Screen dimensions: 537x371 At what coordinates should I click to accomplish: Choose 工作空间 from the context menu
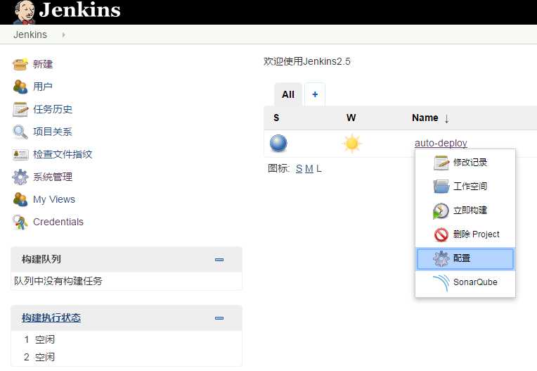tap(465, 187)
